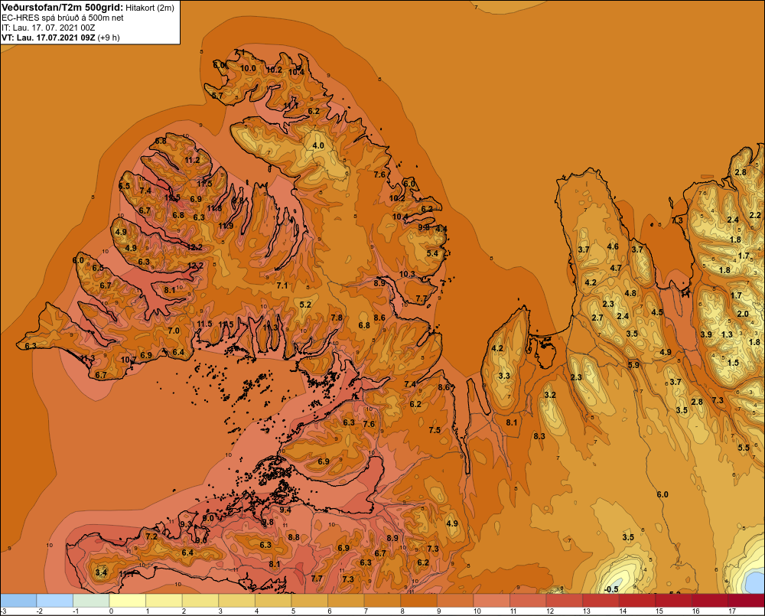Click the temperature value 3.4
765x616 pixels.
click(101, 572)
